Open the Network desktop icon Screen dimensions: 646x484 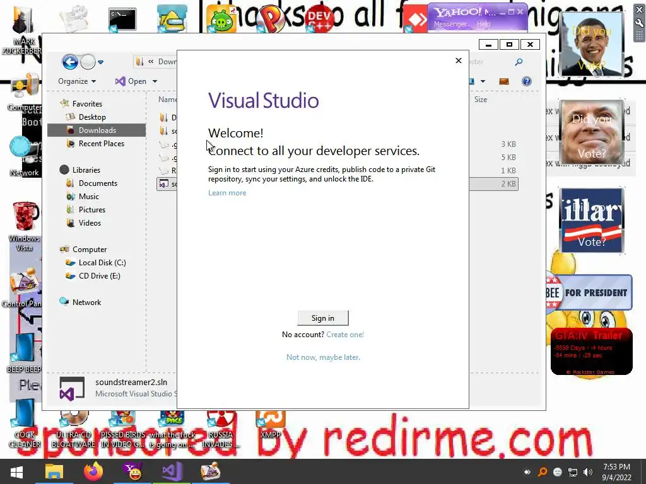click(24, 156)
